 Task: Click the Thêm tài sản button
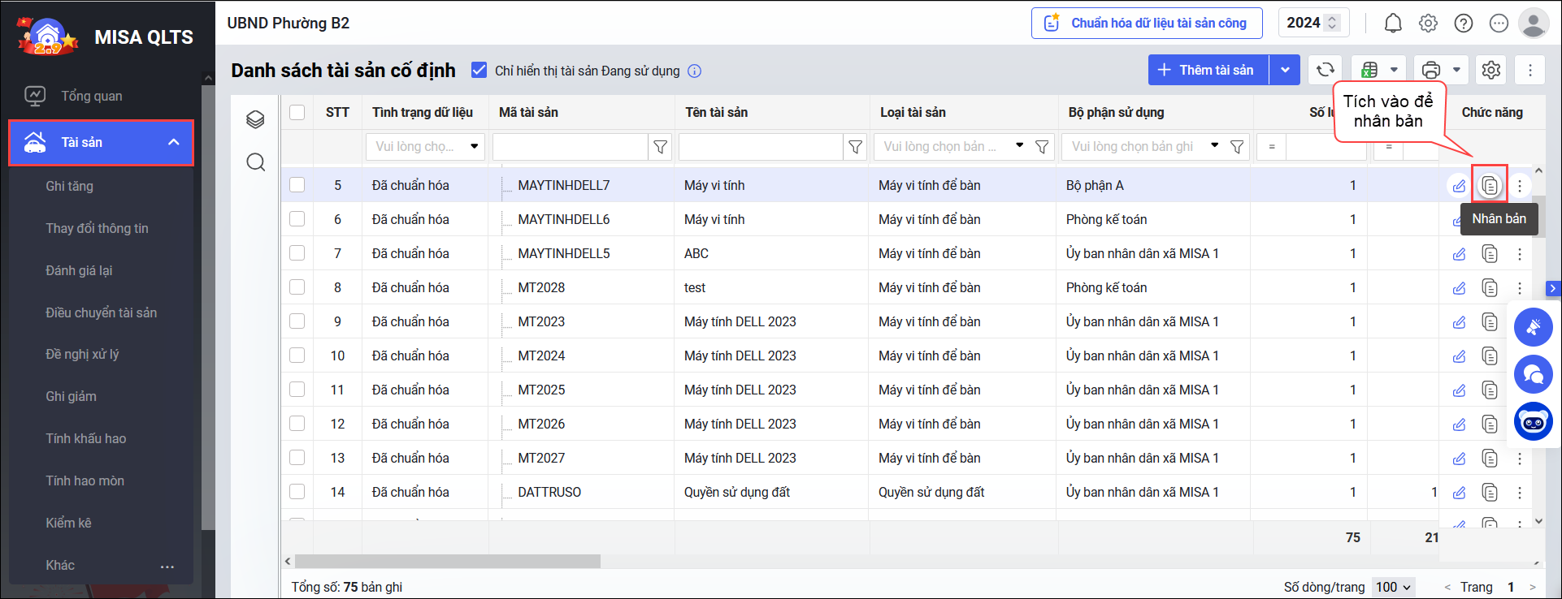click(1208, 70)
